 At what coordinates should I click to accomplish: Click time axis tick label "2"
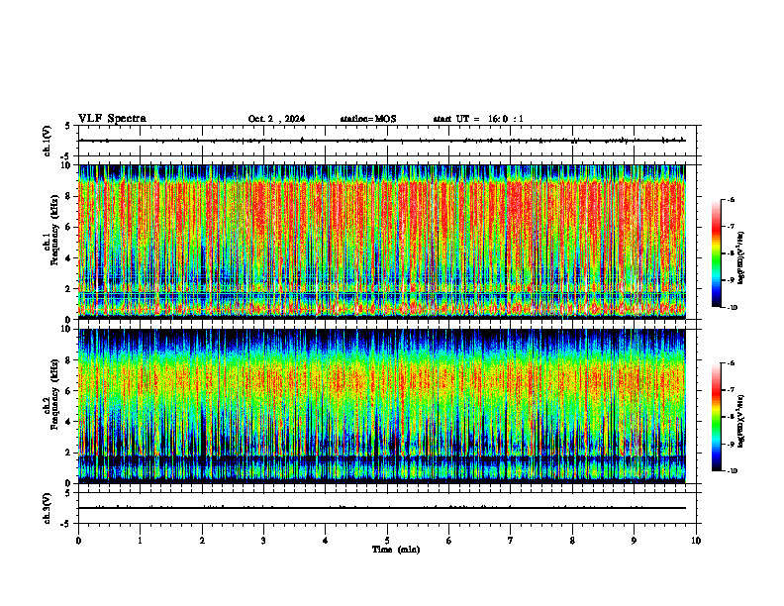click(x=202, y=541)
